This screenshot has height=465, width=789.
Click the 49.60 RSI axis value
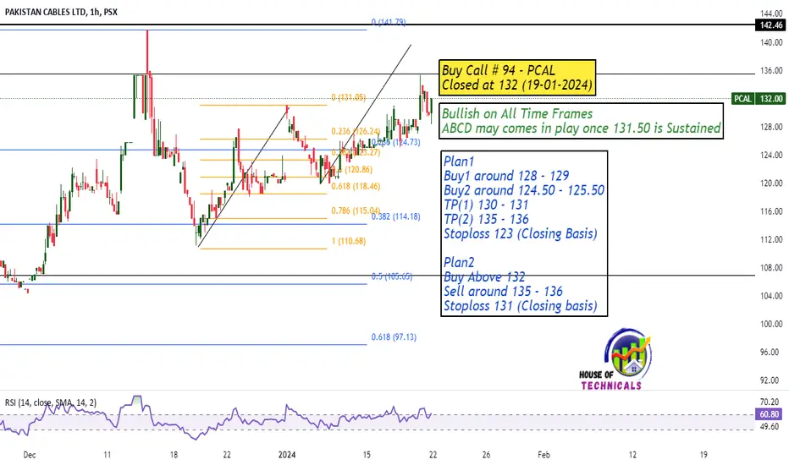click(x=770, y=426)
